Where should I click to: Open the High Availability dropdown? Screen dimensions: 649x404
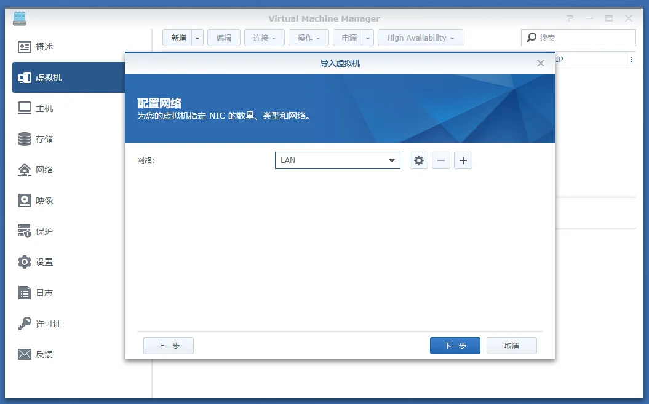[420, 38]
